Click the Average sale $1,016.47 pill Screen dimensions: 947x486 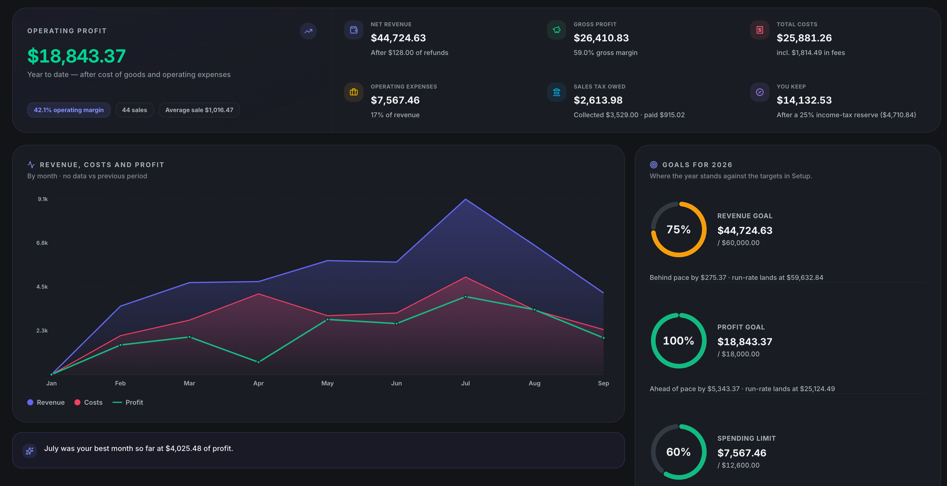pos(199,110)
